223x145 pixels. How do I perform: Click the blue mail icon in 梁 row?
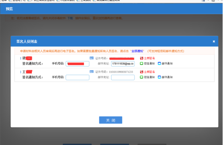pyautogui.click(x=159, y=63)
